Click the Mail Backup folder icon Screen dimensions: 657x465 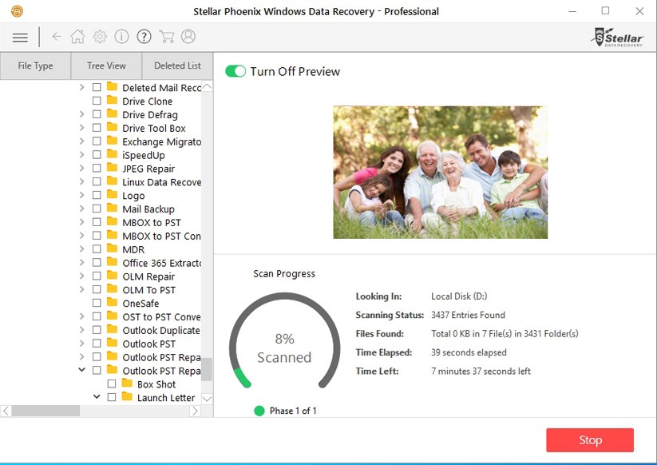pos(112,208)
